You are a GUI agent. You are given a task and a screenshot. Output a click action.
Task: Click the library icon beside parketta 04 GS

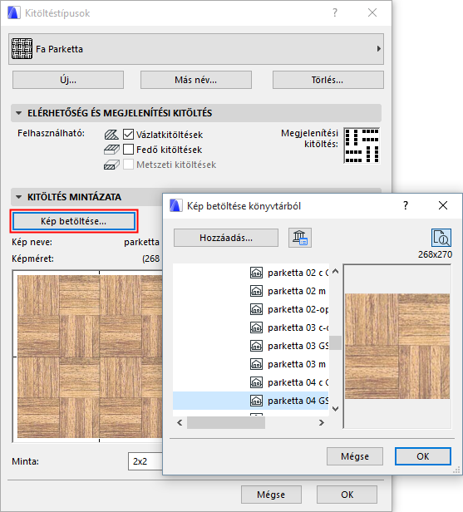click(256, 401)
